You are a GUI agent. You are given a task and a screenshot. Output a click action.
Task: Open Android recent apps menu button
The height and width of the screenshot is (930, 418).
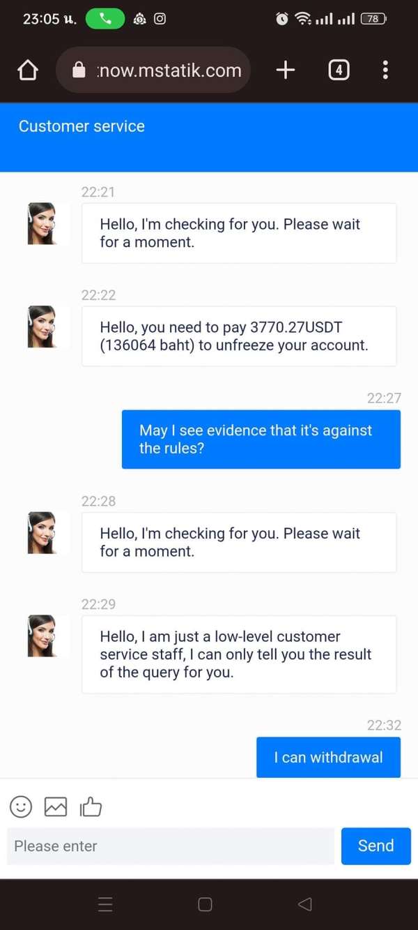tap(105, 904)
